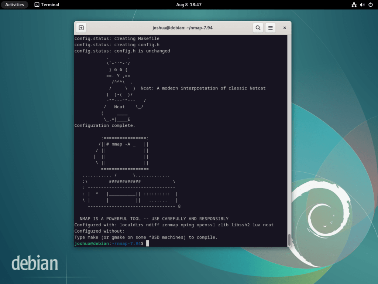Click the small Terminal icon beside its menu label
The width and height of the screenshot is (378, 284).
(37, 4)
